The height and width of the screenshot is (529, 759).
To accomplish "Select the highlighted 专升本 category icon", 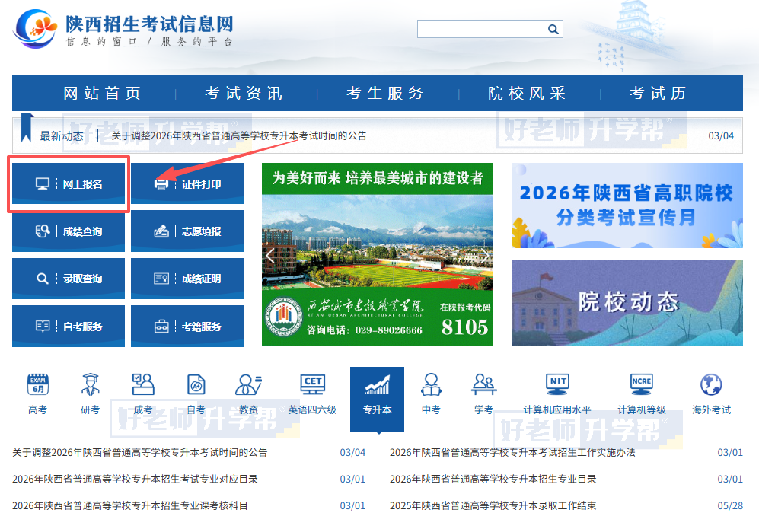I will (x=377, y=390).
